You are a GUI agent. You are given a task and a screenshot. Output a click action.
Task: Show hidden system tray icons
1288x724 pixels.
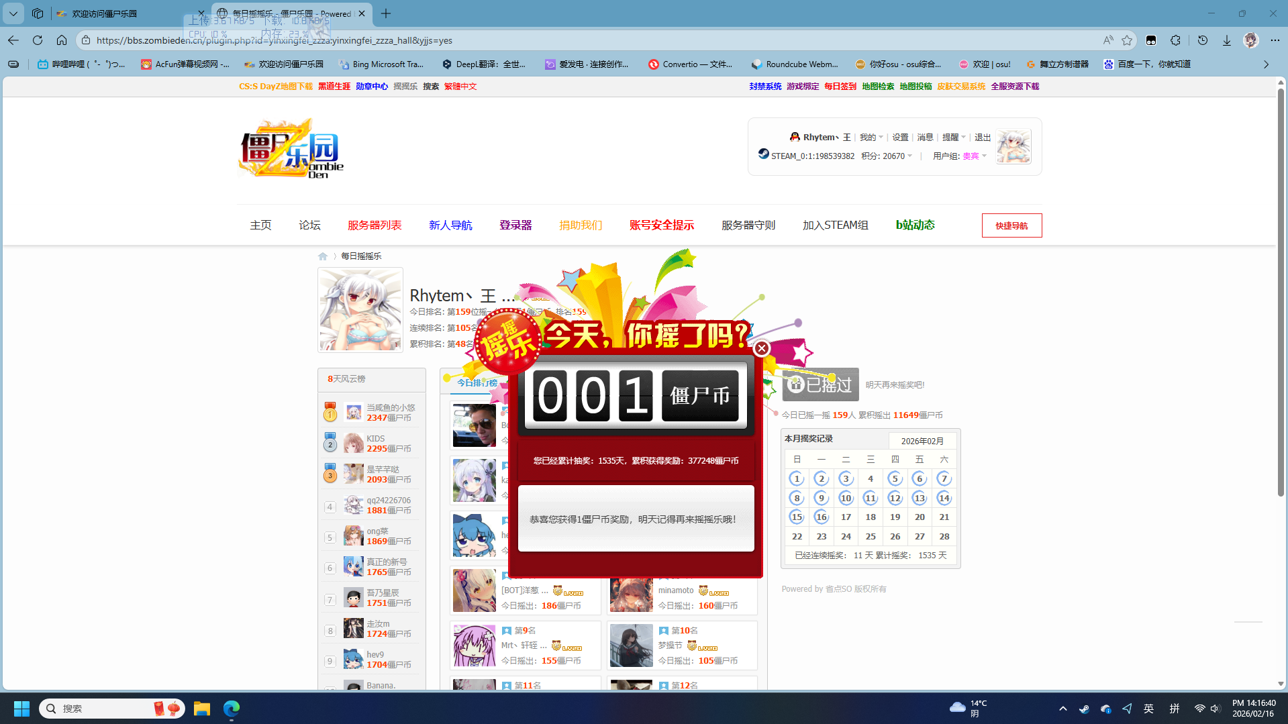pyautogui.click(x=1062, y=709)
